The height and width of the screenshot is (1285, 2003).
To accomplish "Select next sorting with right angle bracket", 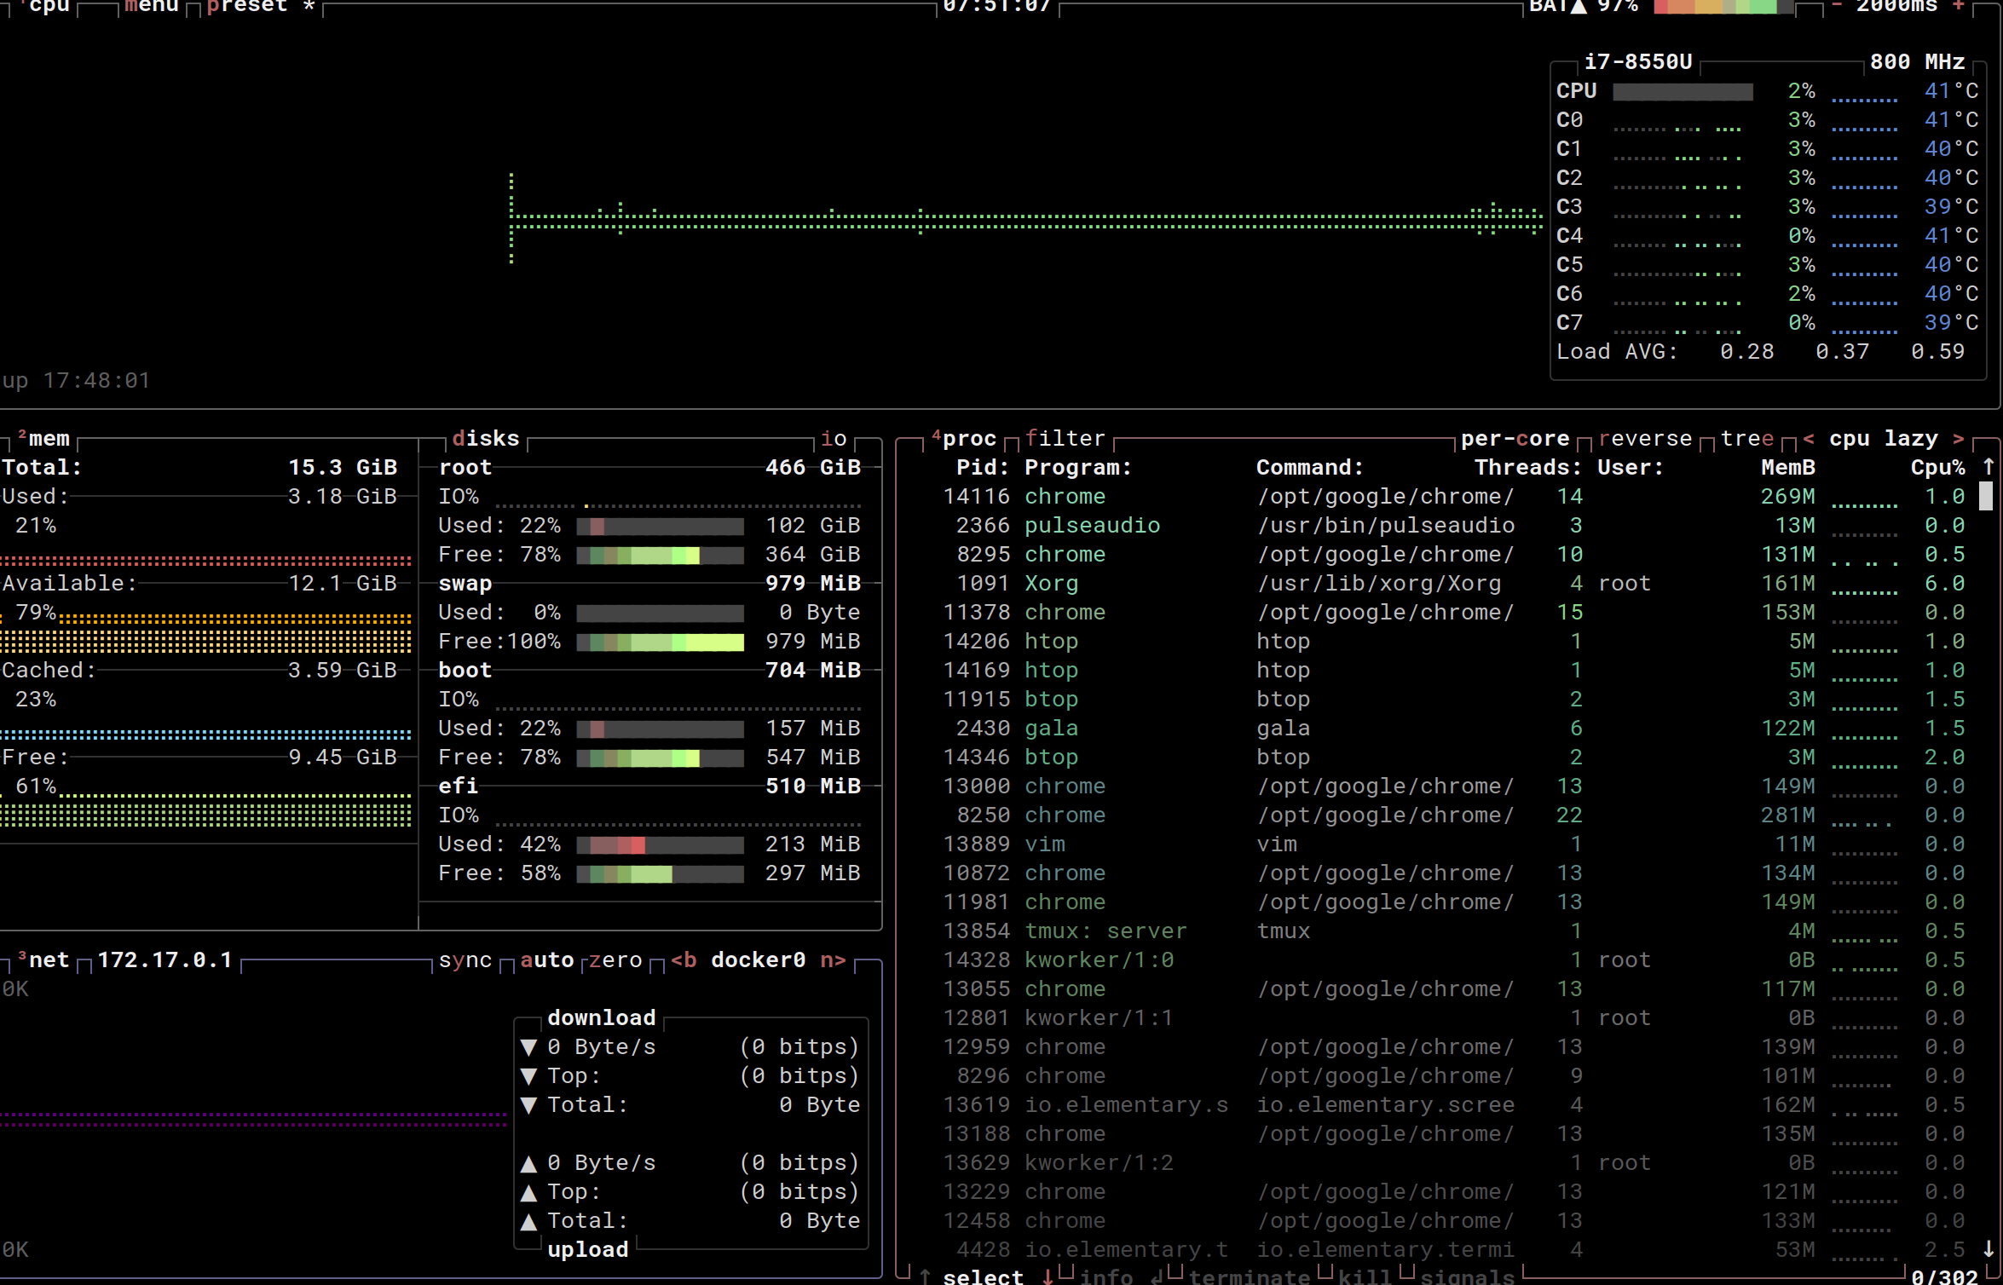I will click(1959, 439).
